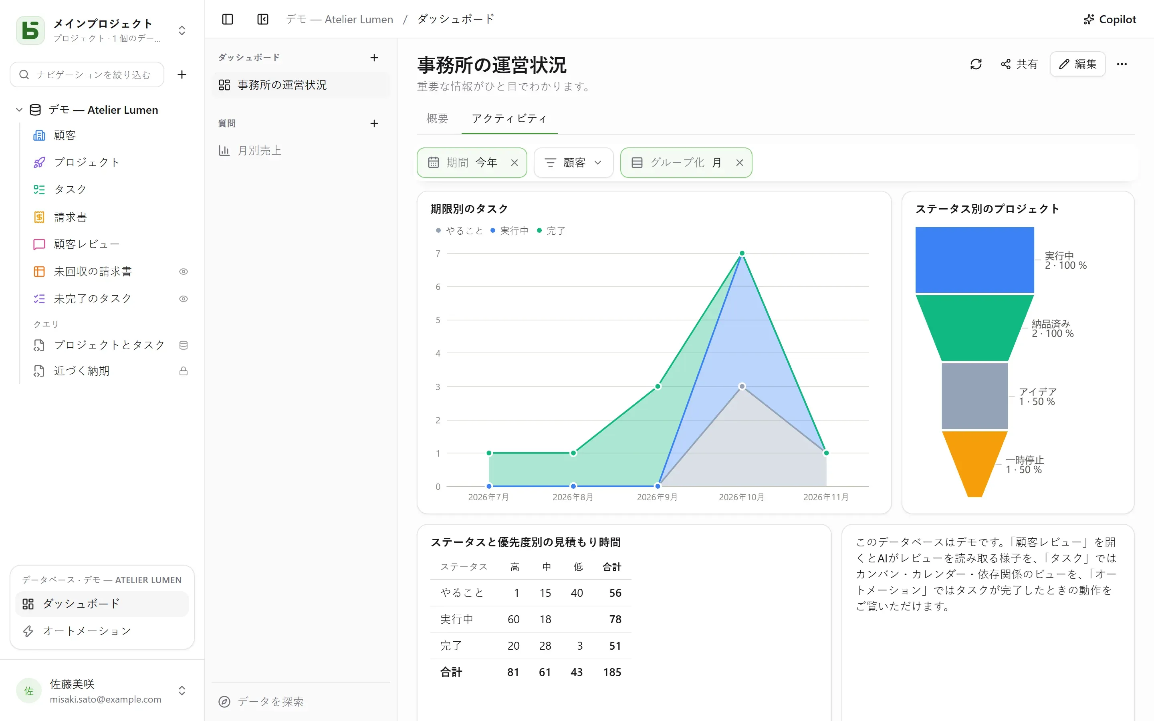Screen dimensions: 1154x721
Task: Open オートメーション section
Action: coord(102,631)
